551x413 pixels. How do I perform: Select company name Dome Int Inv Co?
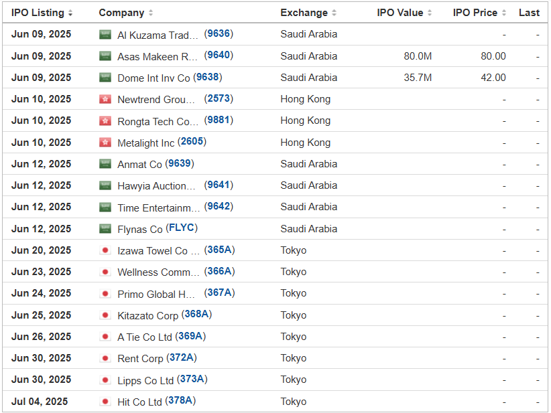(x=154, y=78)
